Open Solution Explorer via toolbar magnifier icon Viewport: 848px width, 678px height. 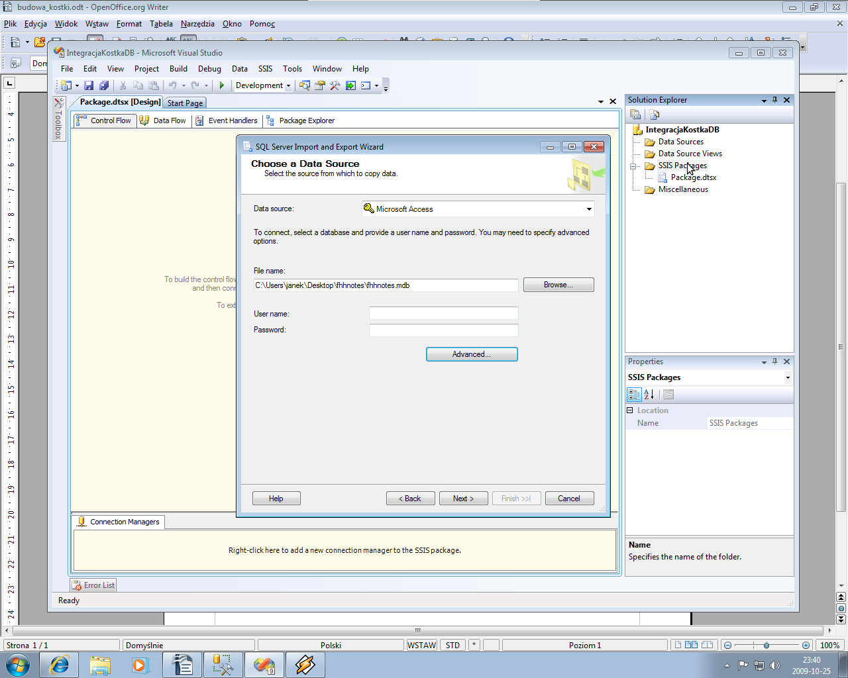click(305, 85)
